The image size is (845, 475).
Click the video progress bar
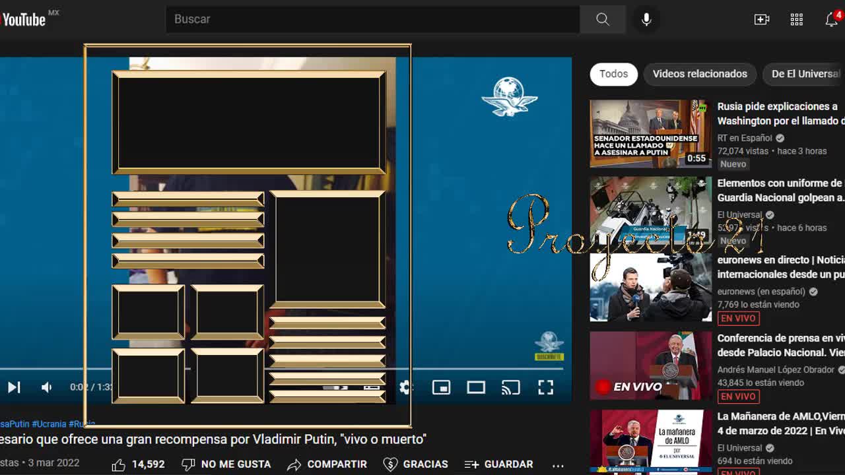[x=286, y=369]
